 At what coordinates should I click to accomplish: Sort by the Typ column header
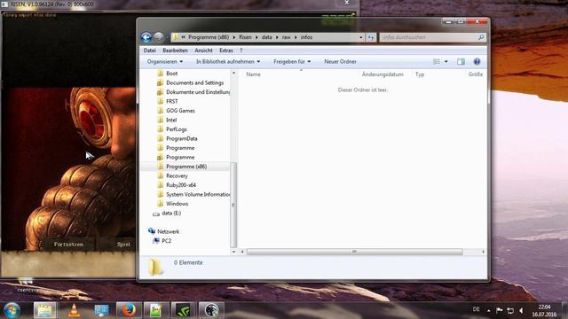point(420,74)
